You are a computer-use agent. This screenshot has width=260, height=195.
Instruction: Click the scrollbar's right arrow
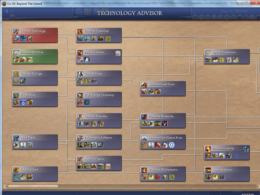(258, 186)
